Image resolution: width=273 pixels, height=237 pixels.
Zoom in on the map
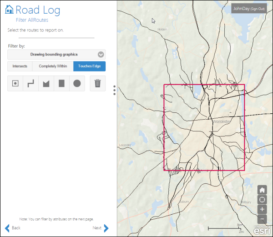[x=262, y=209]
